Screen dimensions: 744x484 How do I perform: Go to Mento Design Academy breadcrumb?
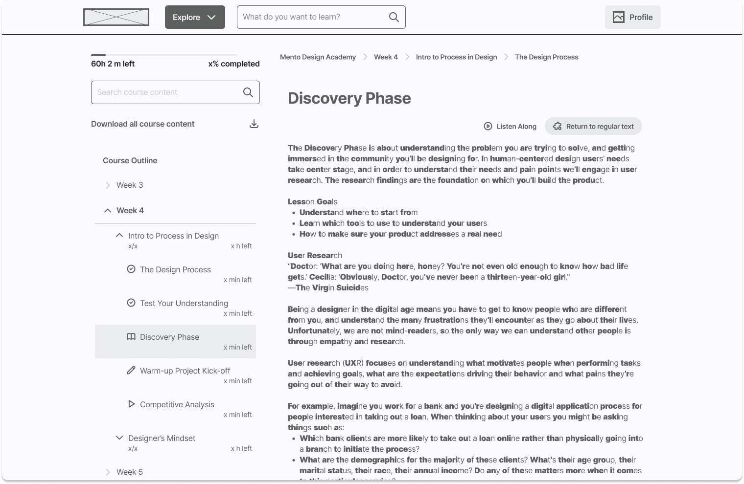pos(318,57)
